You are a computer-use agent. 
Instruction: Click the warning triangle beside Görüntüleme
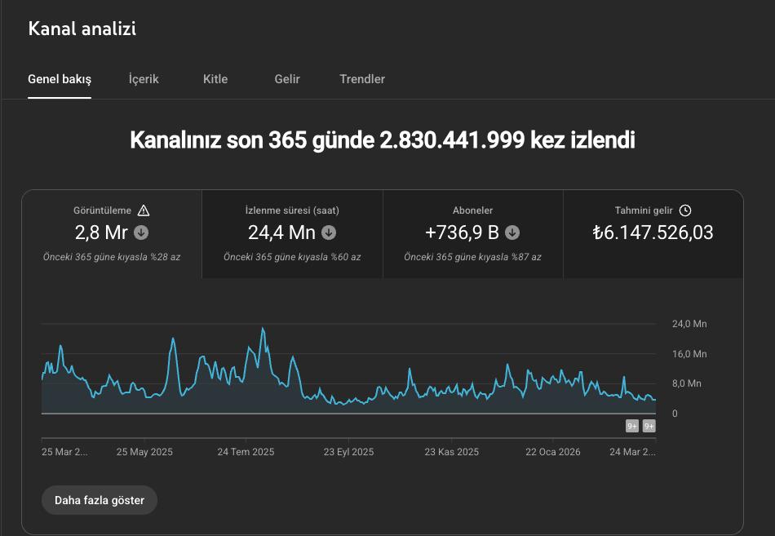tap(144, 210)
